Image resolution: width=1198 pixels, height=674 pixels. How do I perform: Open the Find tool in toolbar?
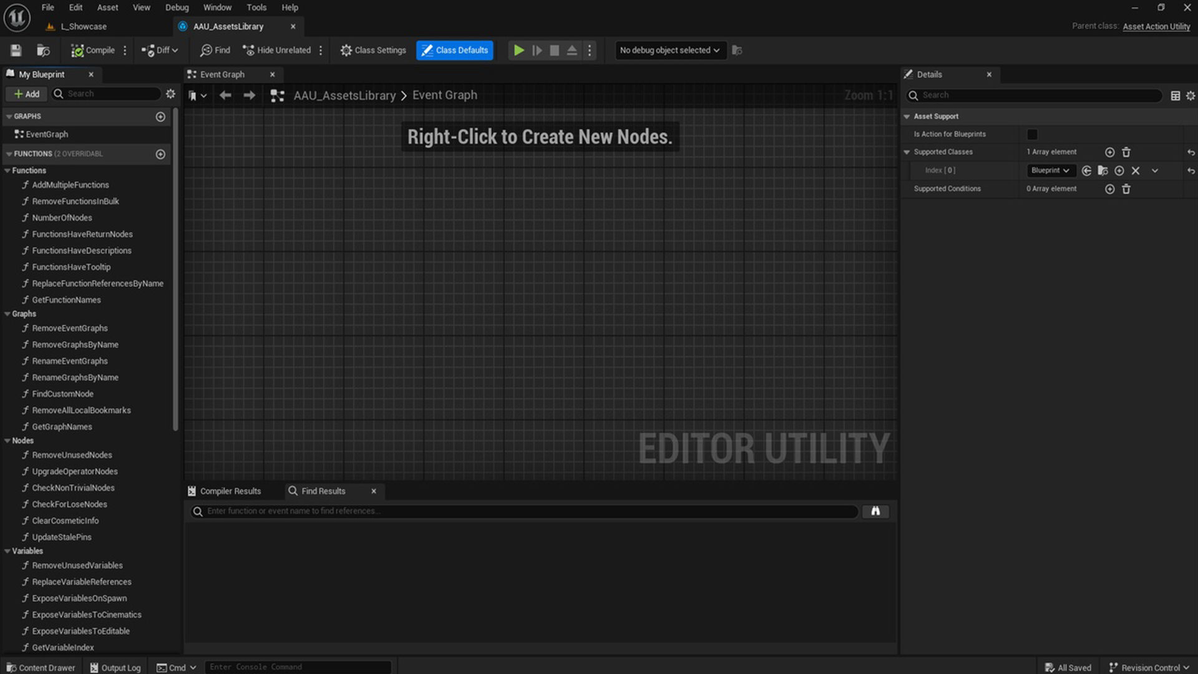pos(215,50)
